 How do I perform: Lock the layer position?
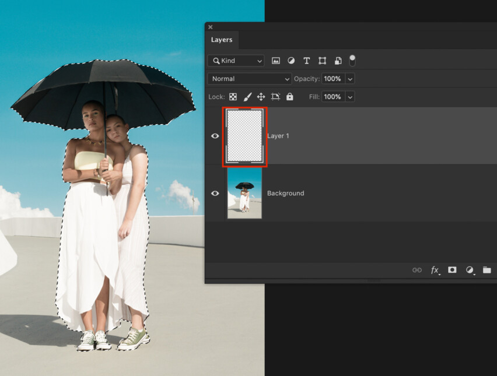click(x=261, y=96)
